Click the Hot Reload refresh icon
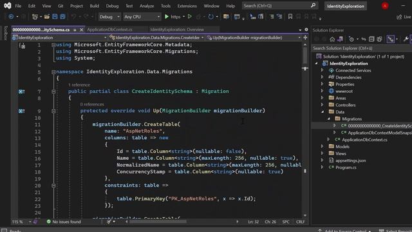 (211, 17)
